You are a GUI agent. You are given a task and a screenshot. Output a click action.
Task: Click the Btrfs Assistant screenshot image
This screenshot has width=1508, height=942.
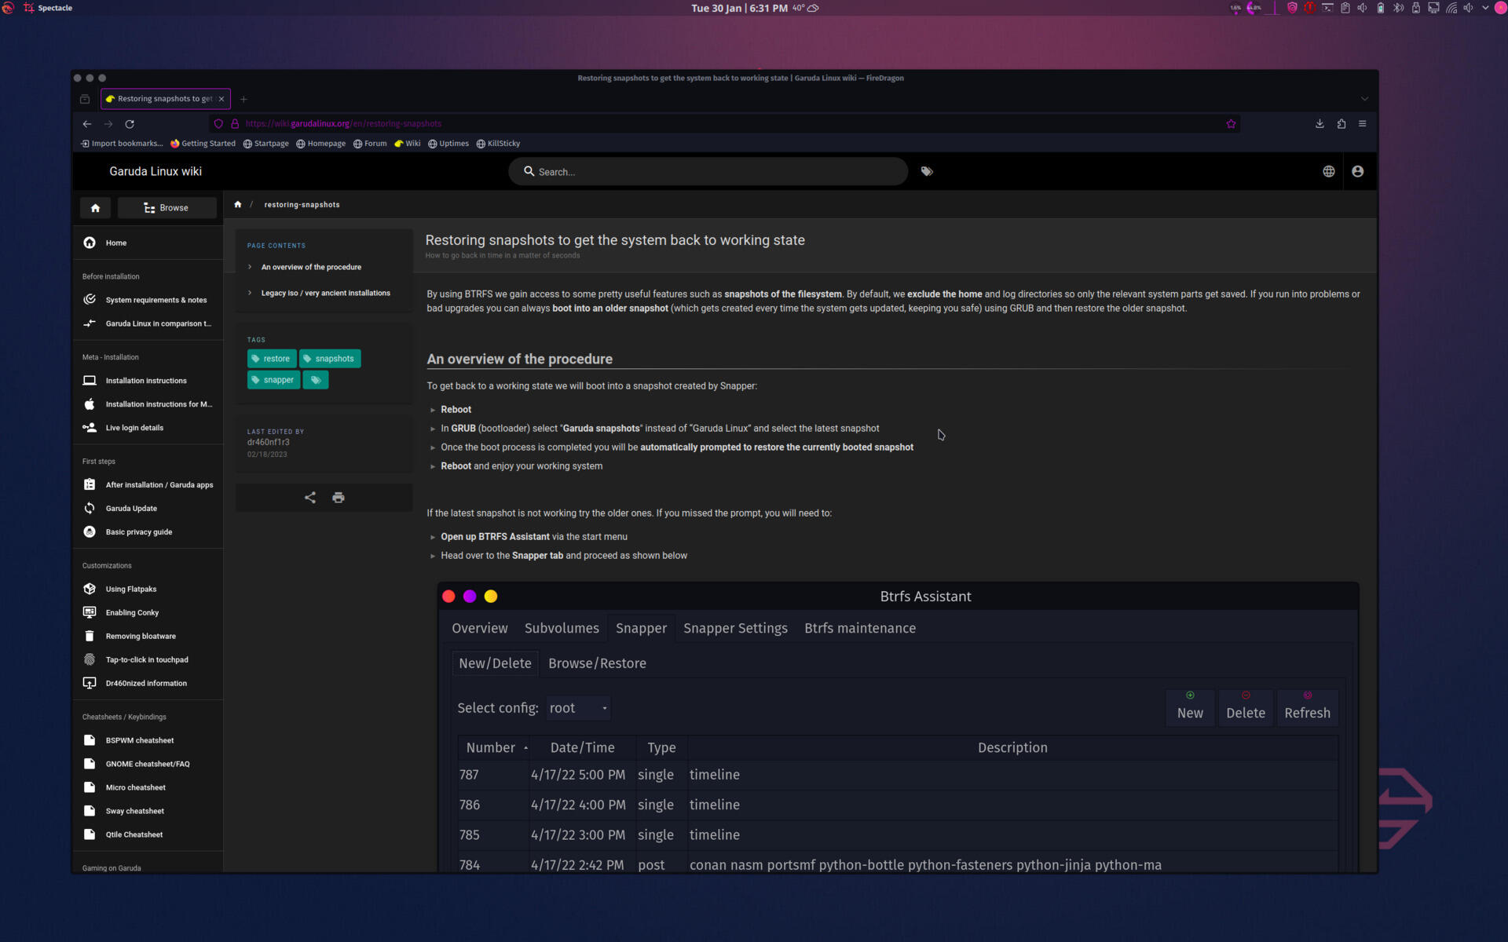point(899,727)
